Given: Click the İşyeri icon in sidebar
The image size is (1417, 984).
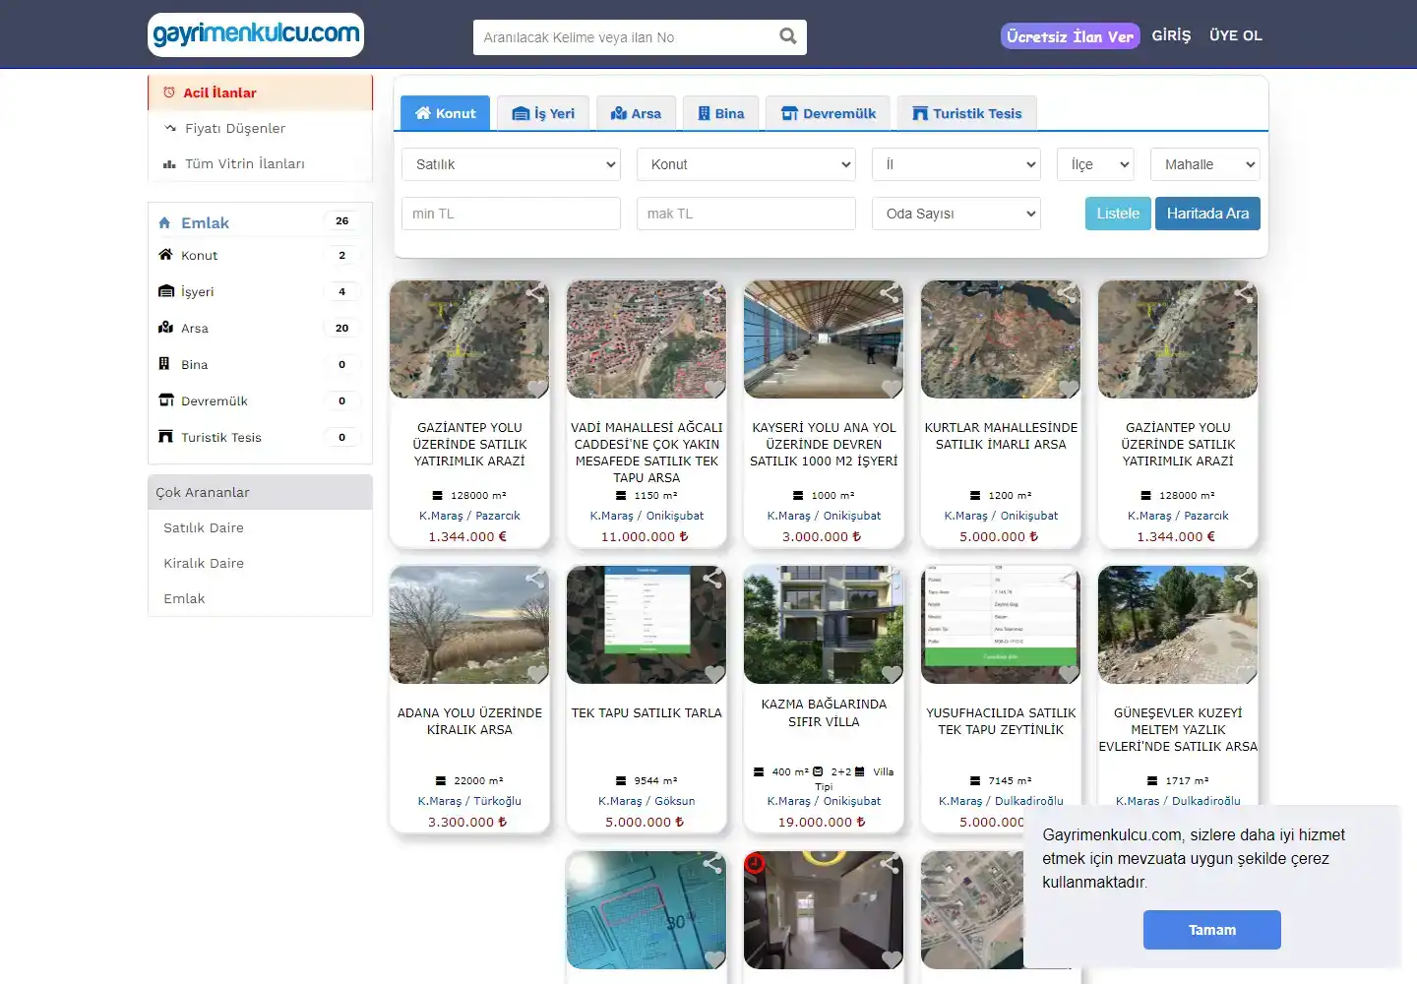Looking at the screenshot, I should click(x=166, y=291).
